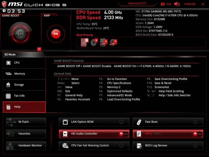The width and height of the screenshot is (209, 157).
Task: Click the Favorites heart list icon
Action: pyautogui.click(x=10, y=134)
